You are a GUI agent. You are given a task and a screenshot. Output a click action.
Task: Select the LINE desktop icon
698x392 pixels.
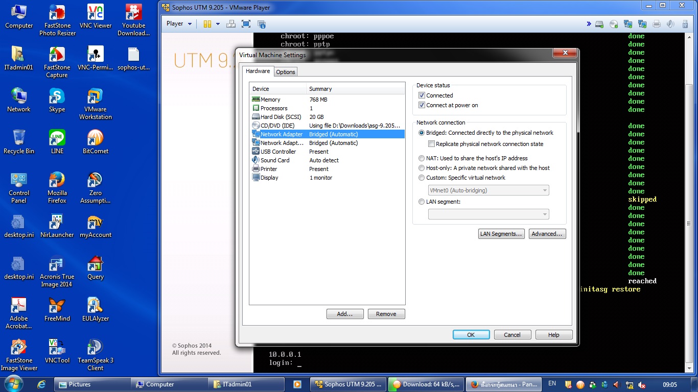pyautogui.click(x=57, y=142)
